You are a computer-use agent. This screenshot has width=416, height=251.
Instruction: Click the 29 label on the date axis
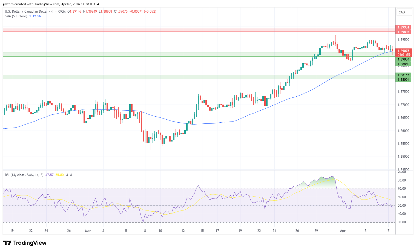(316, 231)
